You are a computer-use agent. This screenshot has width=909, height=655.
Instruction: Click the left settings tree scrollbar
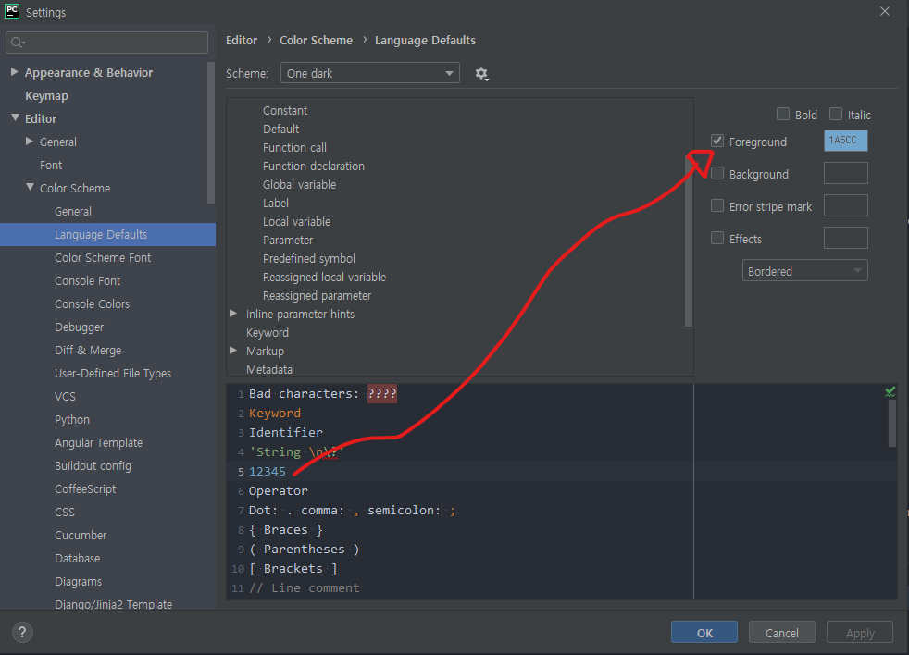(x=211, y=132)
